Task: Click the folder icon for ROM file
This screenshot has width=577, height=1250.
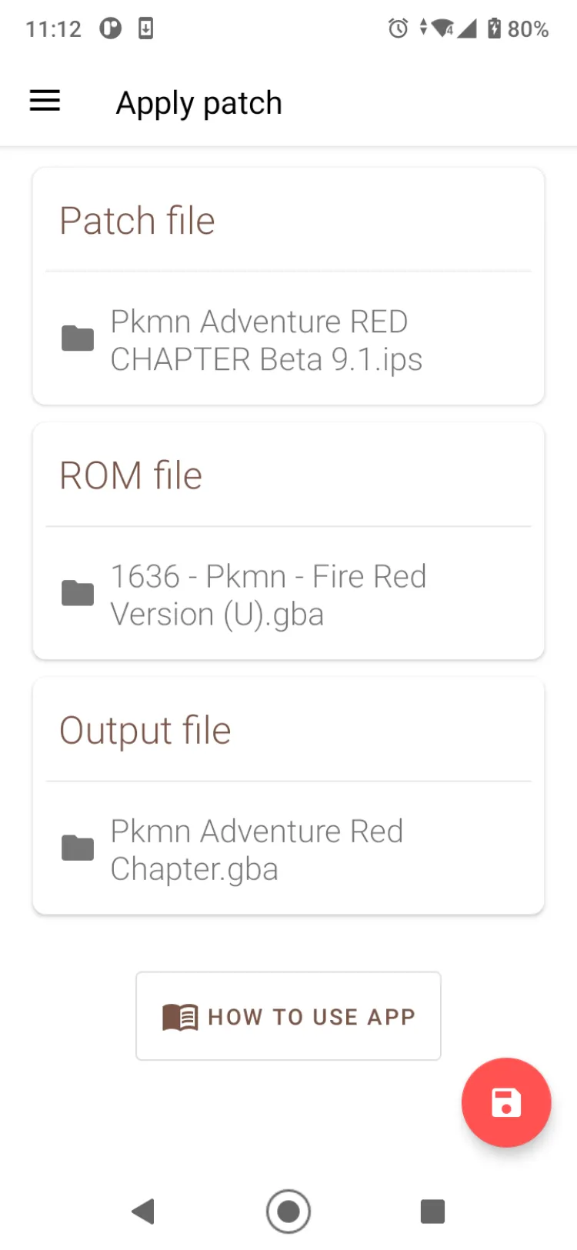Action: pyautogui.click(x=78, y=593)
